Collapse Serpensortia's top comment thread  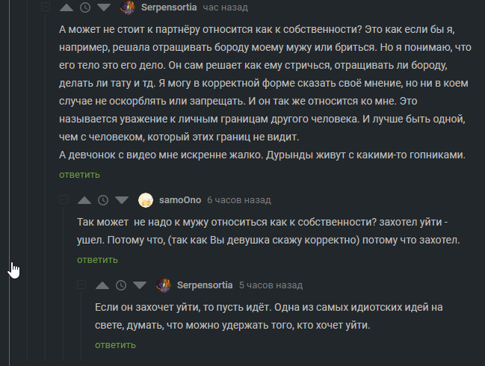46,7
